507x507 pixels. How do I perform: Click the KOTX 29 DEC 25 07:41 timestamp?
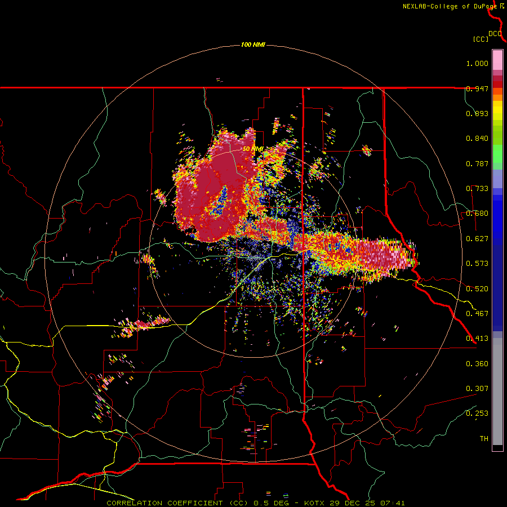[x=354, y=503]
